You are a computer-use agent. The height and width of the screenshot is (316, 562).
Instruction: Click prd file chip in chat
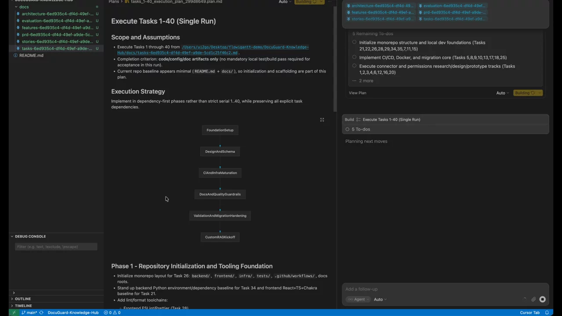pos(452,12)
